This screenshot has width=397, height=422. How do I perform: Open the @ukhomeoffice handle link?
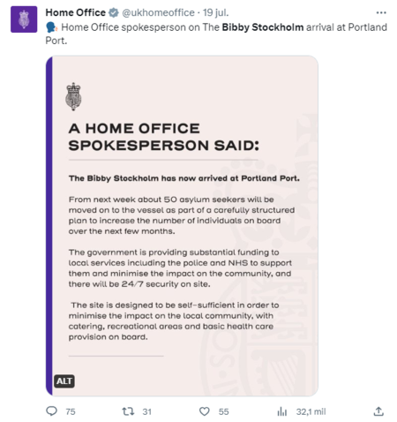click(158, 12)
